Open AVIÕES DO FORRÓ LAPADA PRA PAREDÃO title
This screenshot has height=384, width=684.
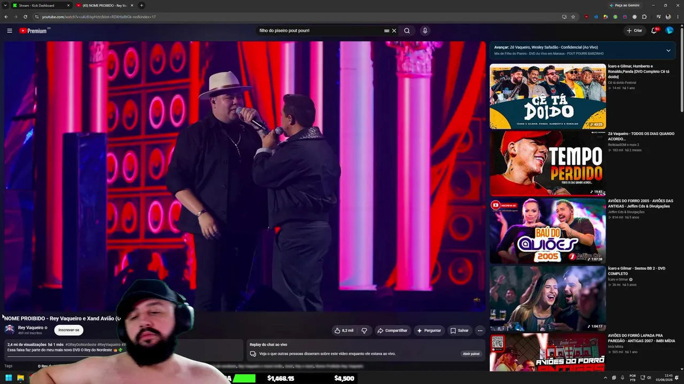(641, 338)
